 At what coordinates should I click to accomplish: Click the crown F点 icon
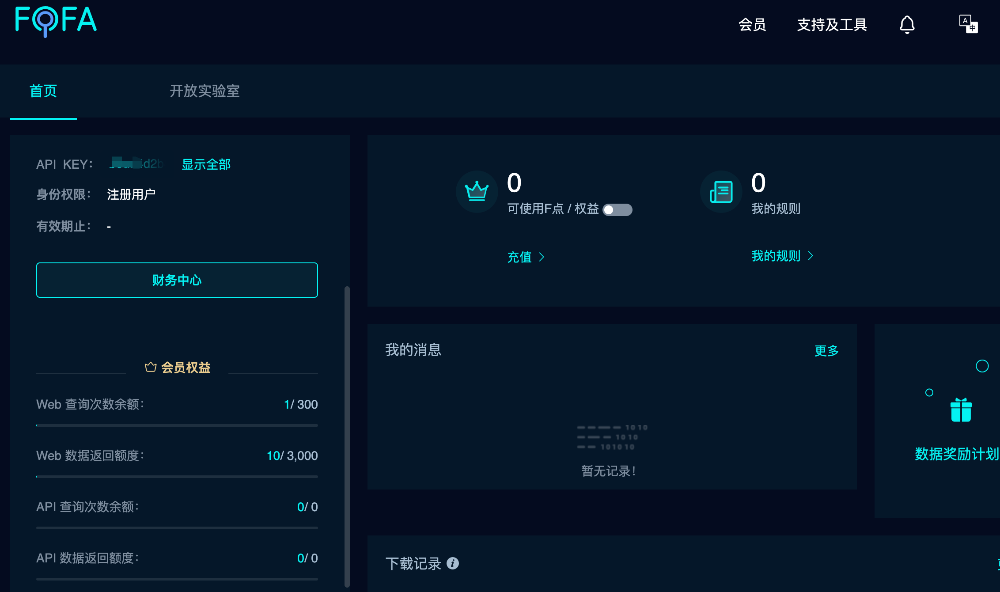[477, 192]
